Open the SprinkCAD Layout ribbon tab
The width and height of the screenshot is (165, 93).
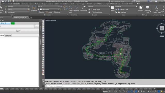point(99,4)
